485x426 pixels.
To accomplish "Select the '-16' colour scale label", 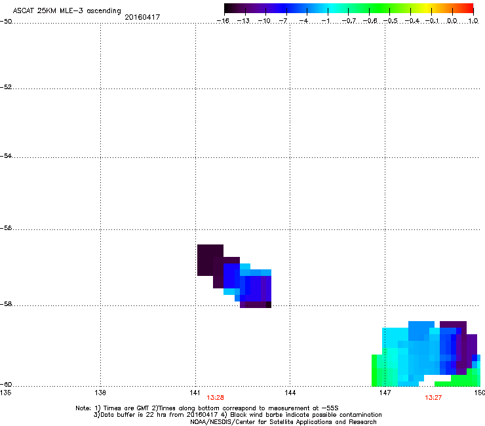I will (x=223, y=21).
